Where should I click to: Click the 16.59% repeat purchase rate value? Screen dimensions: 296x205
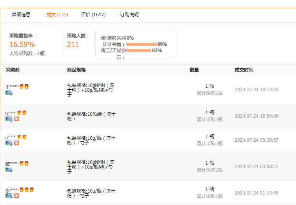pos(22,44)
